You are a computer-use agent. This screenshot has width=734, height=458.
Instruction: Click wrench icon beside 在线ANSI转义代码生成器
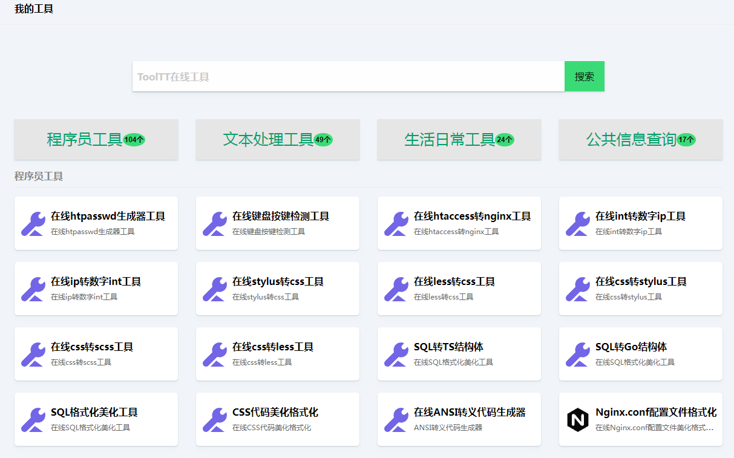pyautogui.click(x=396, y=419)
